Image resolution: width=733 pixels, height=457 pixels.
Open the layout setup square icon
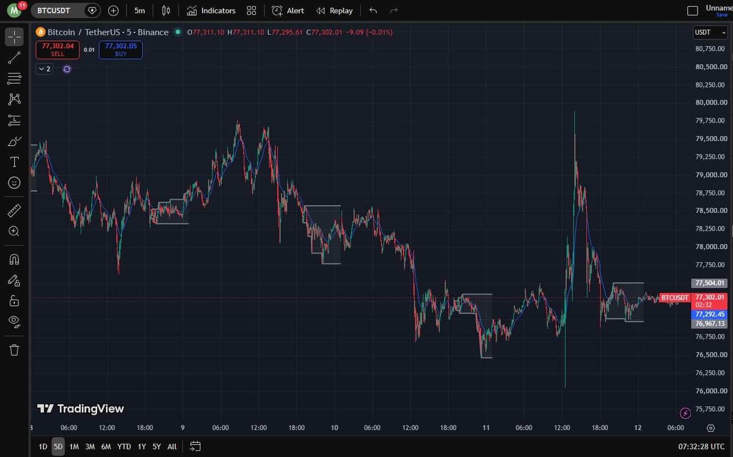[x=692, y=10]
